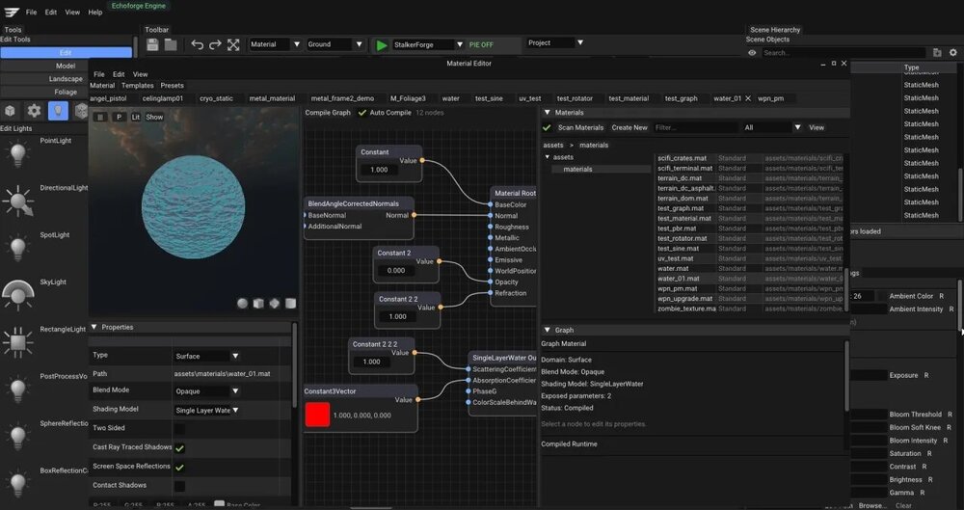Switch to the Templates tab
964x510 pixels.
(137, 86)
